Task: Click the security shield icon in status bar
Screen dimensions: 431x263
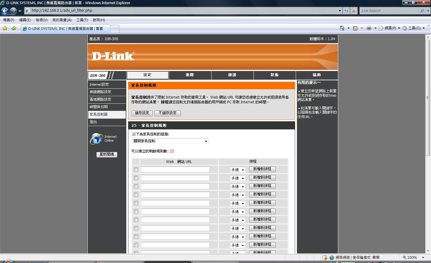Action: (325, 258)
